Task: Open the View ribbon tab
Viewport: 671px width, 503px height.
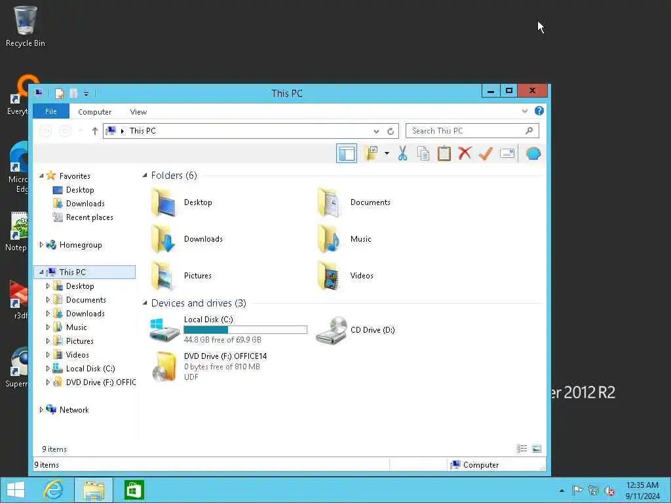Action: pos(138,111)
